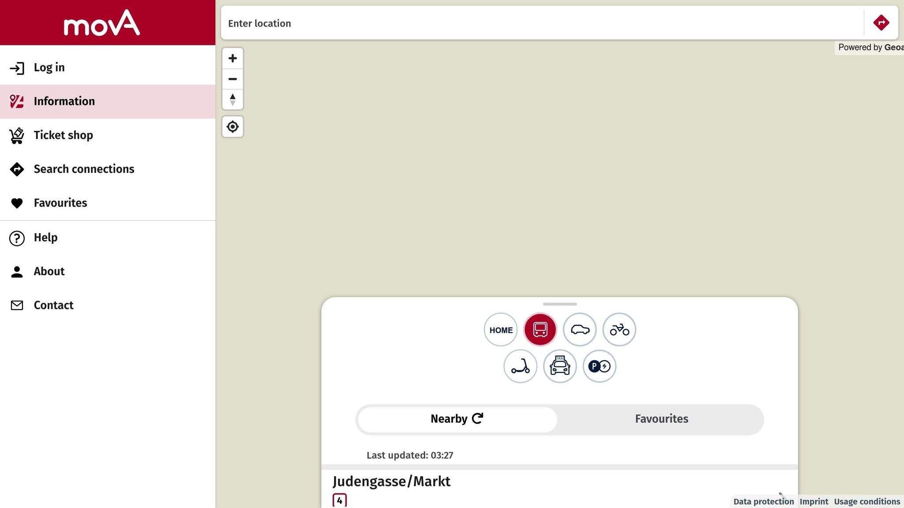Click the panel drag handle bar
Screen dimensions: 904x508
point(560,304)
